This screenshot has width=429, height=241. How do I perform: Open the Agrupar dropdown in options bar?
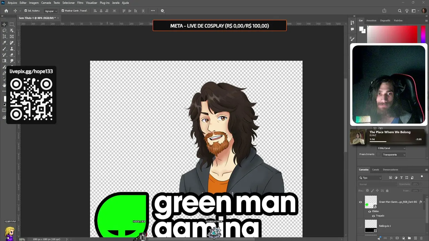[51, 11]
